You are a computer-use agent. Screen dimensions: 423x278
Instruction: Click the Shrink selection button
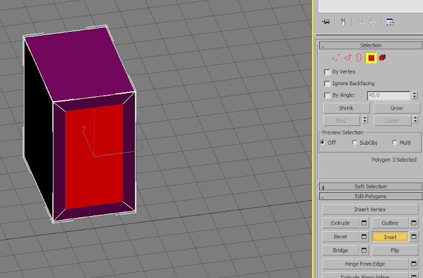346,108
